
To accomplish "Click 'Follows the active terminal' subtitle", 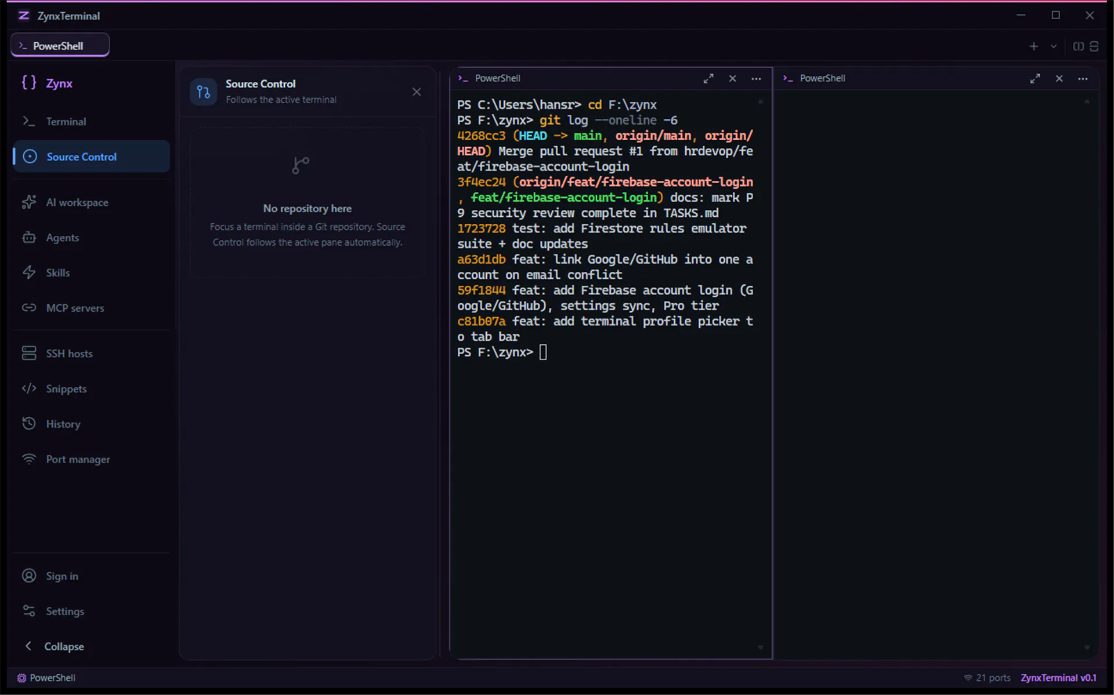I will pyautogui.click(x=281, y=100).
